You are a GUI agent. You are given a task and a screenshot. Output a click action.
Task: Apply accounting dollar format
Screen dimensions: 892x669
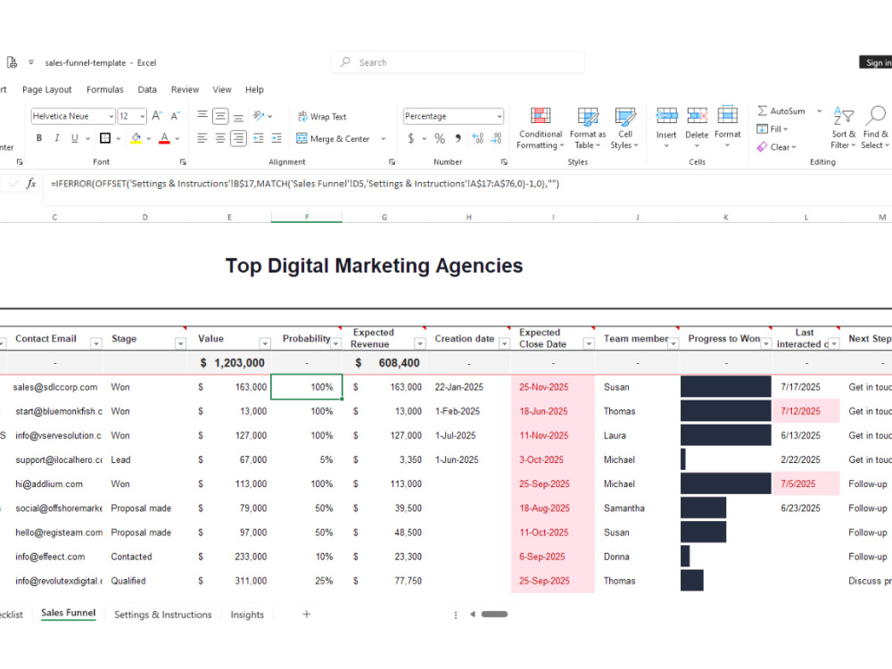410,138
